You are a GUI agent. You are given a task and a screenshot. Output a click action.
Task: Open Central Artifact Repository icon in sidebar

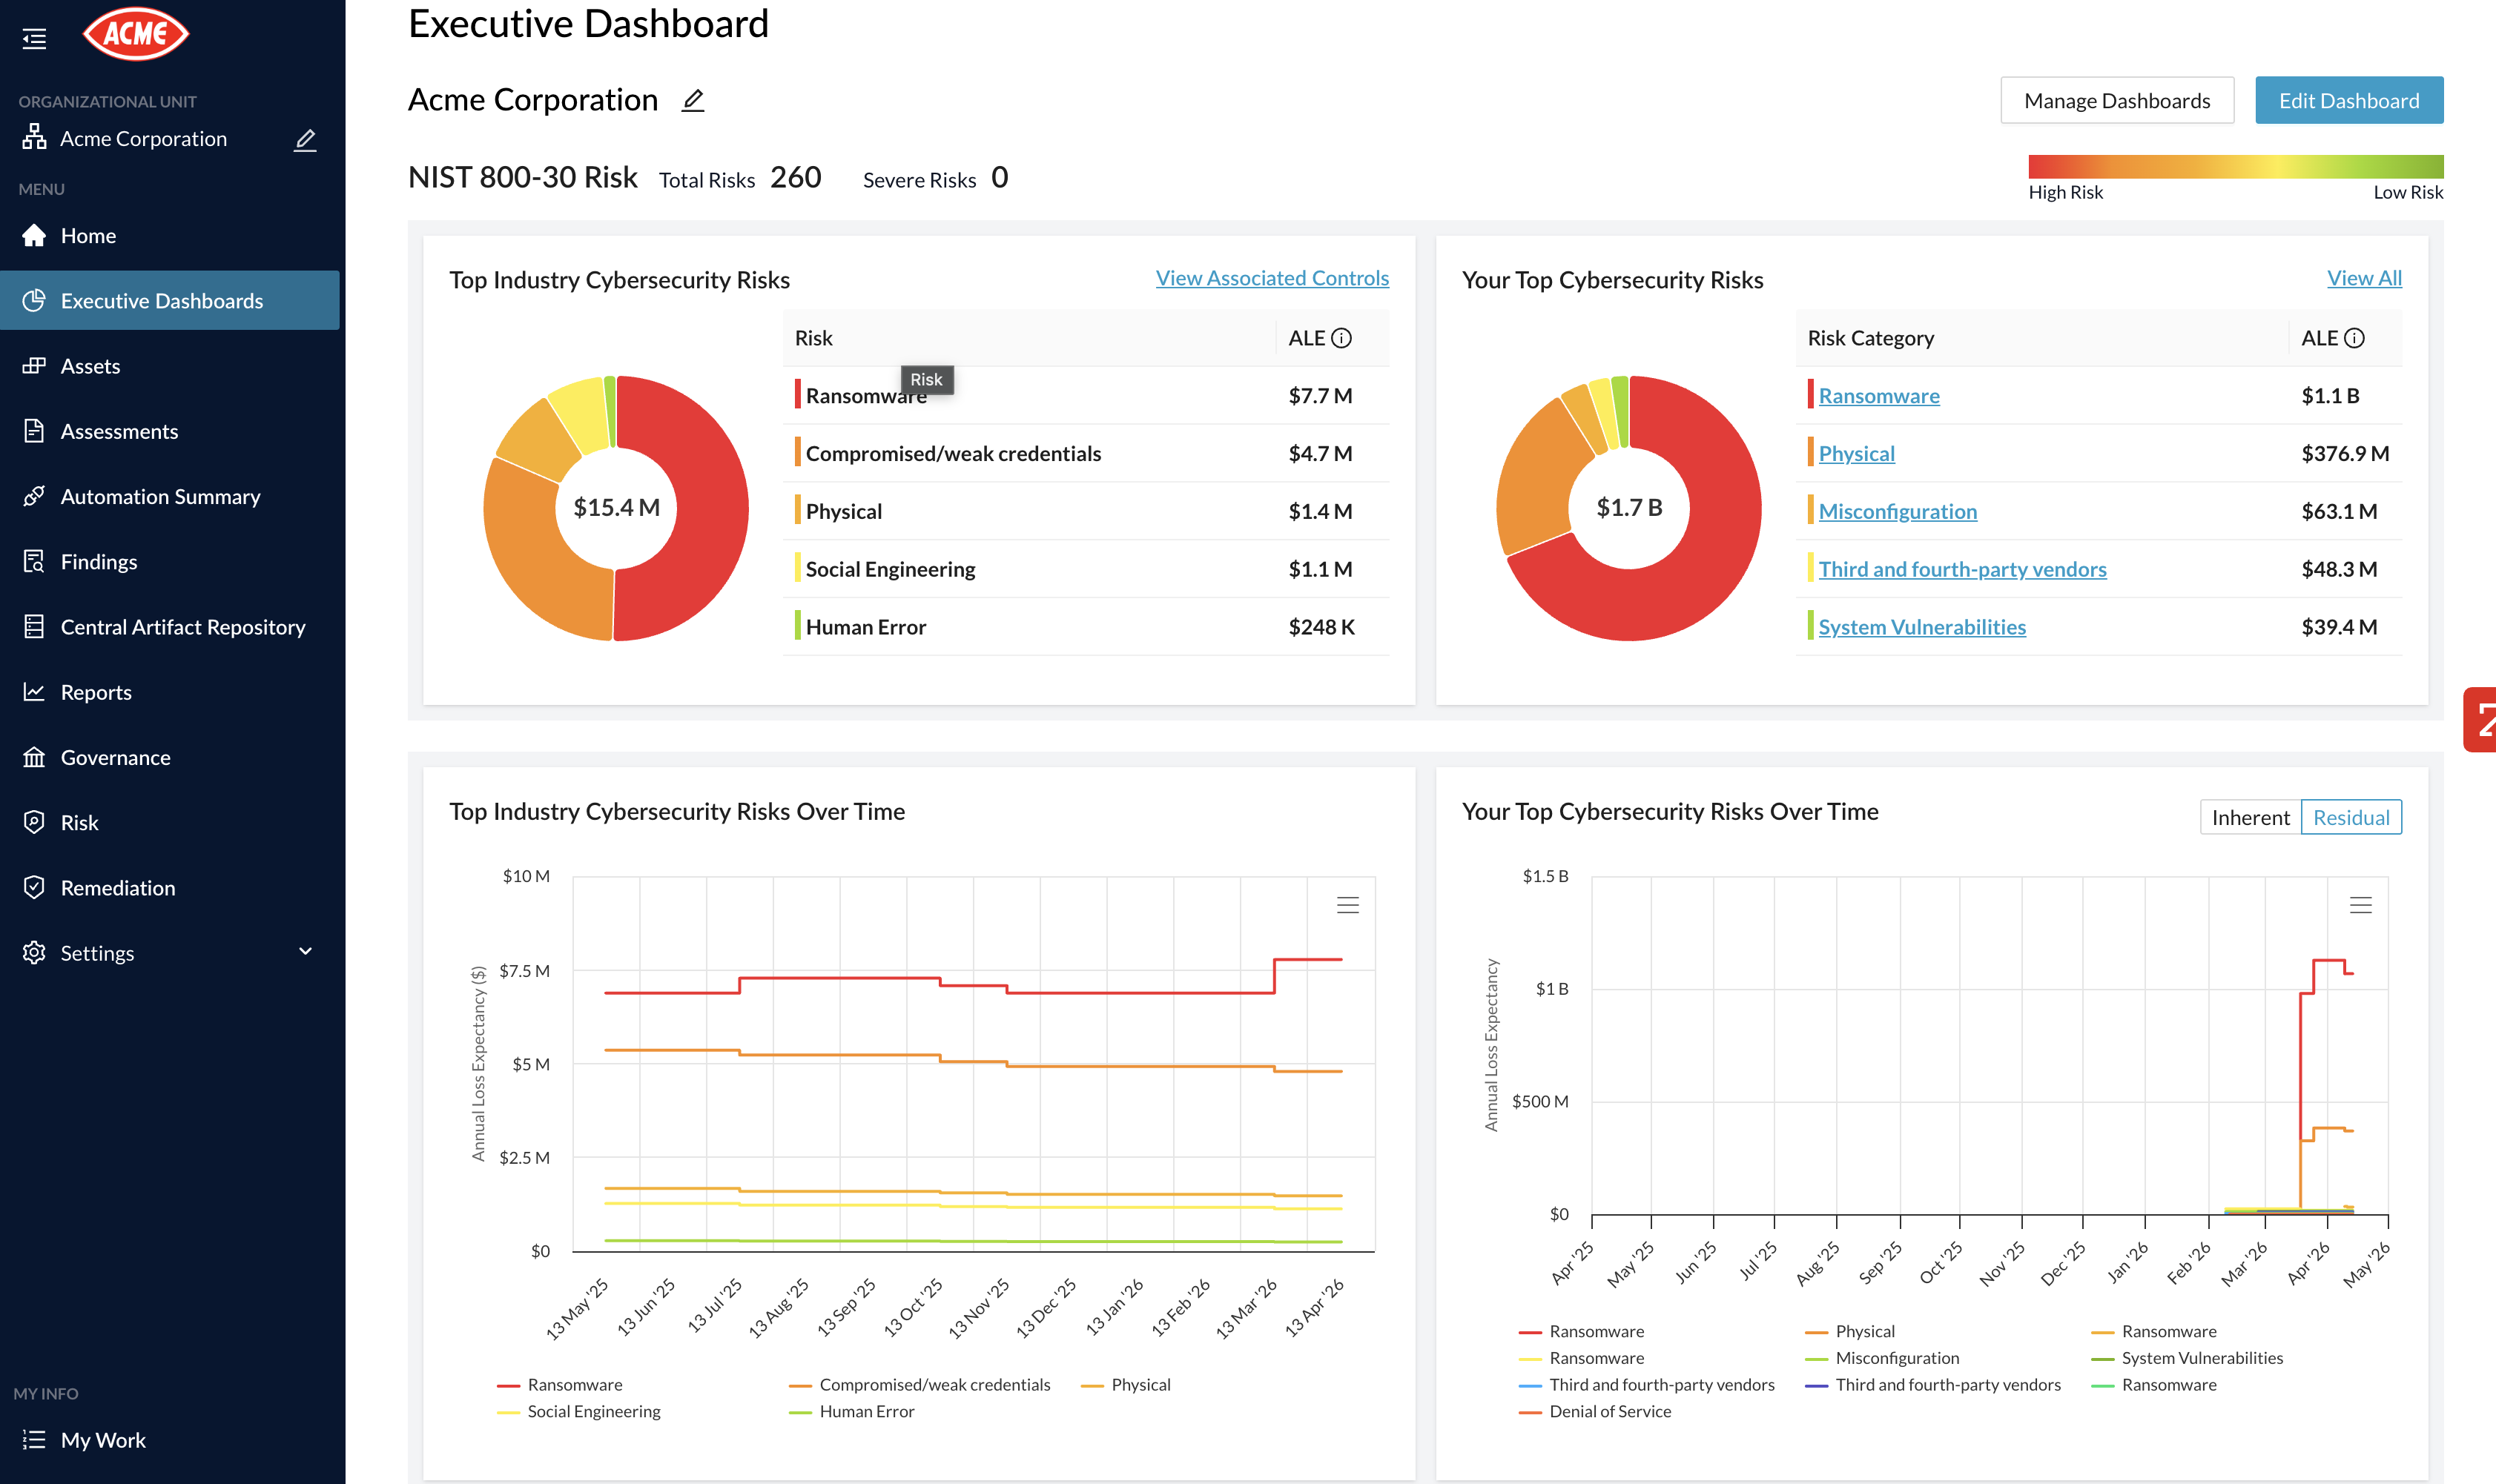click(34, 627)
